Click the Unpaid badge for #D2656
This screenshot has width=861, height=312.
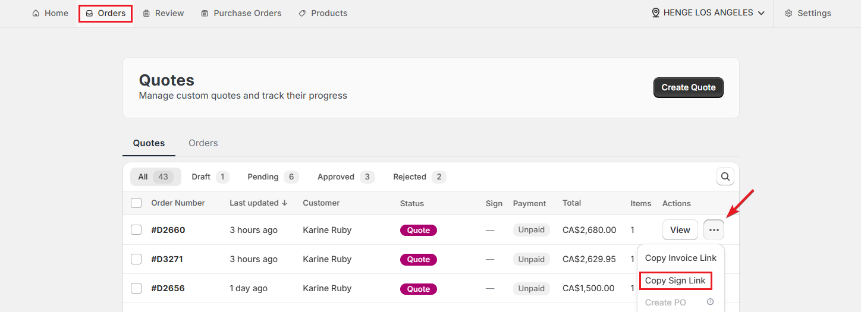point(532,288)
